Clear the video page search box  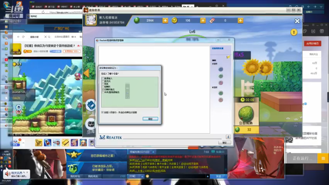45,37
